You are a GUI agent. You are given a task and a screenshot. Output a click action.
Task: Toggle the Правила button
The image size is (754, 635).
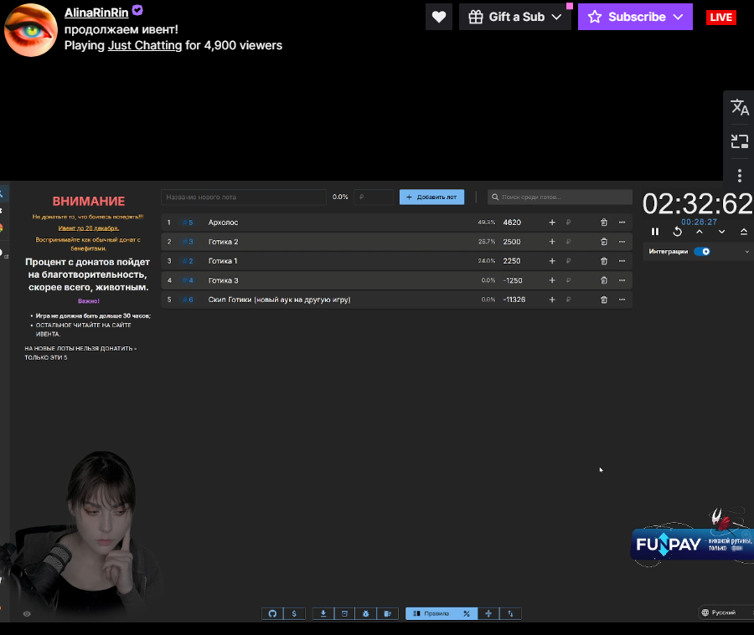(x=431, y=613)
